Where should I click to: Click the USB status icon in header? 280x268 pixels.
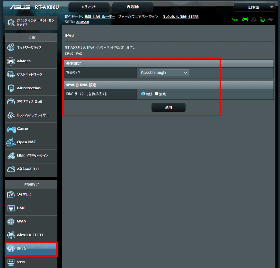[271, 20]
